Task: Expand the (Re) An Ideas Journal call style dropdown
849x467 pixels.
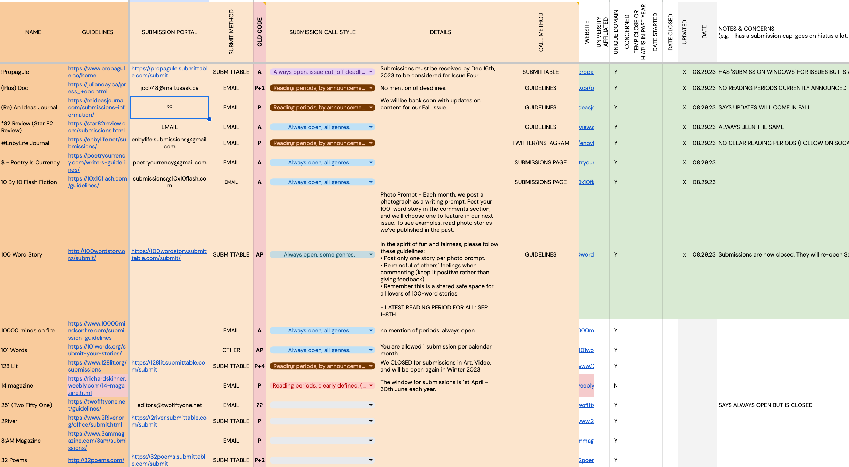Action: click(322, 107)
